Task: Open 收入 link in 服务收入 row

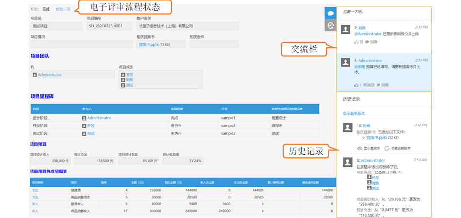Action: coord(35,204)
